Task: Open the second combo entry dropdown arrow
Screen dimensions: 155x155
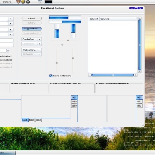Action: click(10, 23)
